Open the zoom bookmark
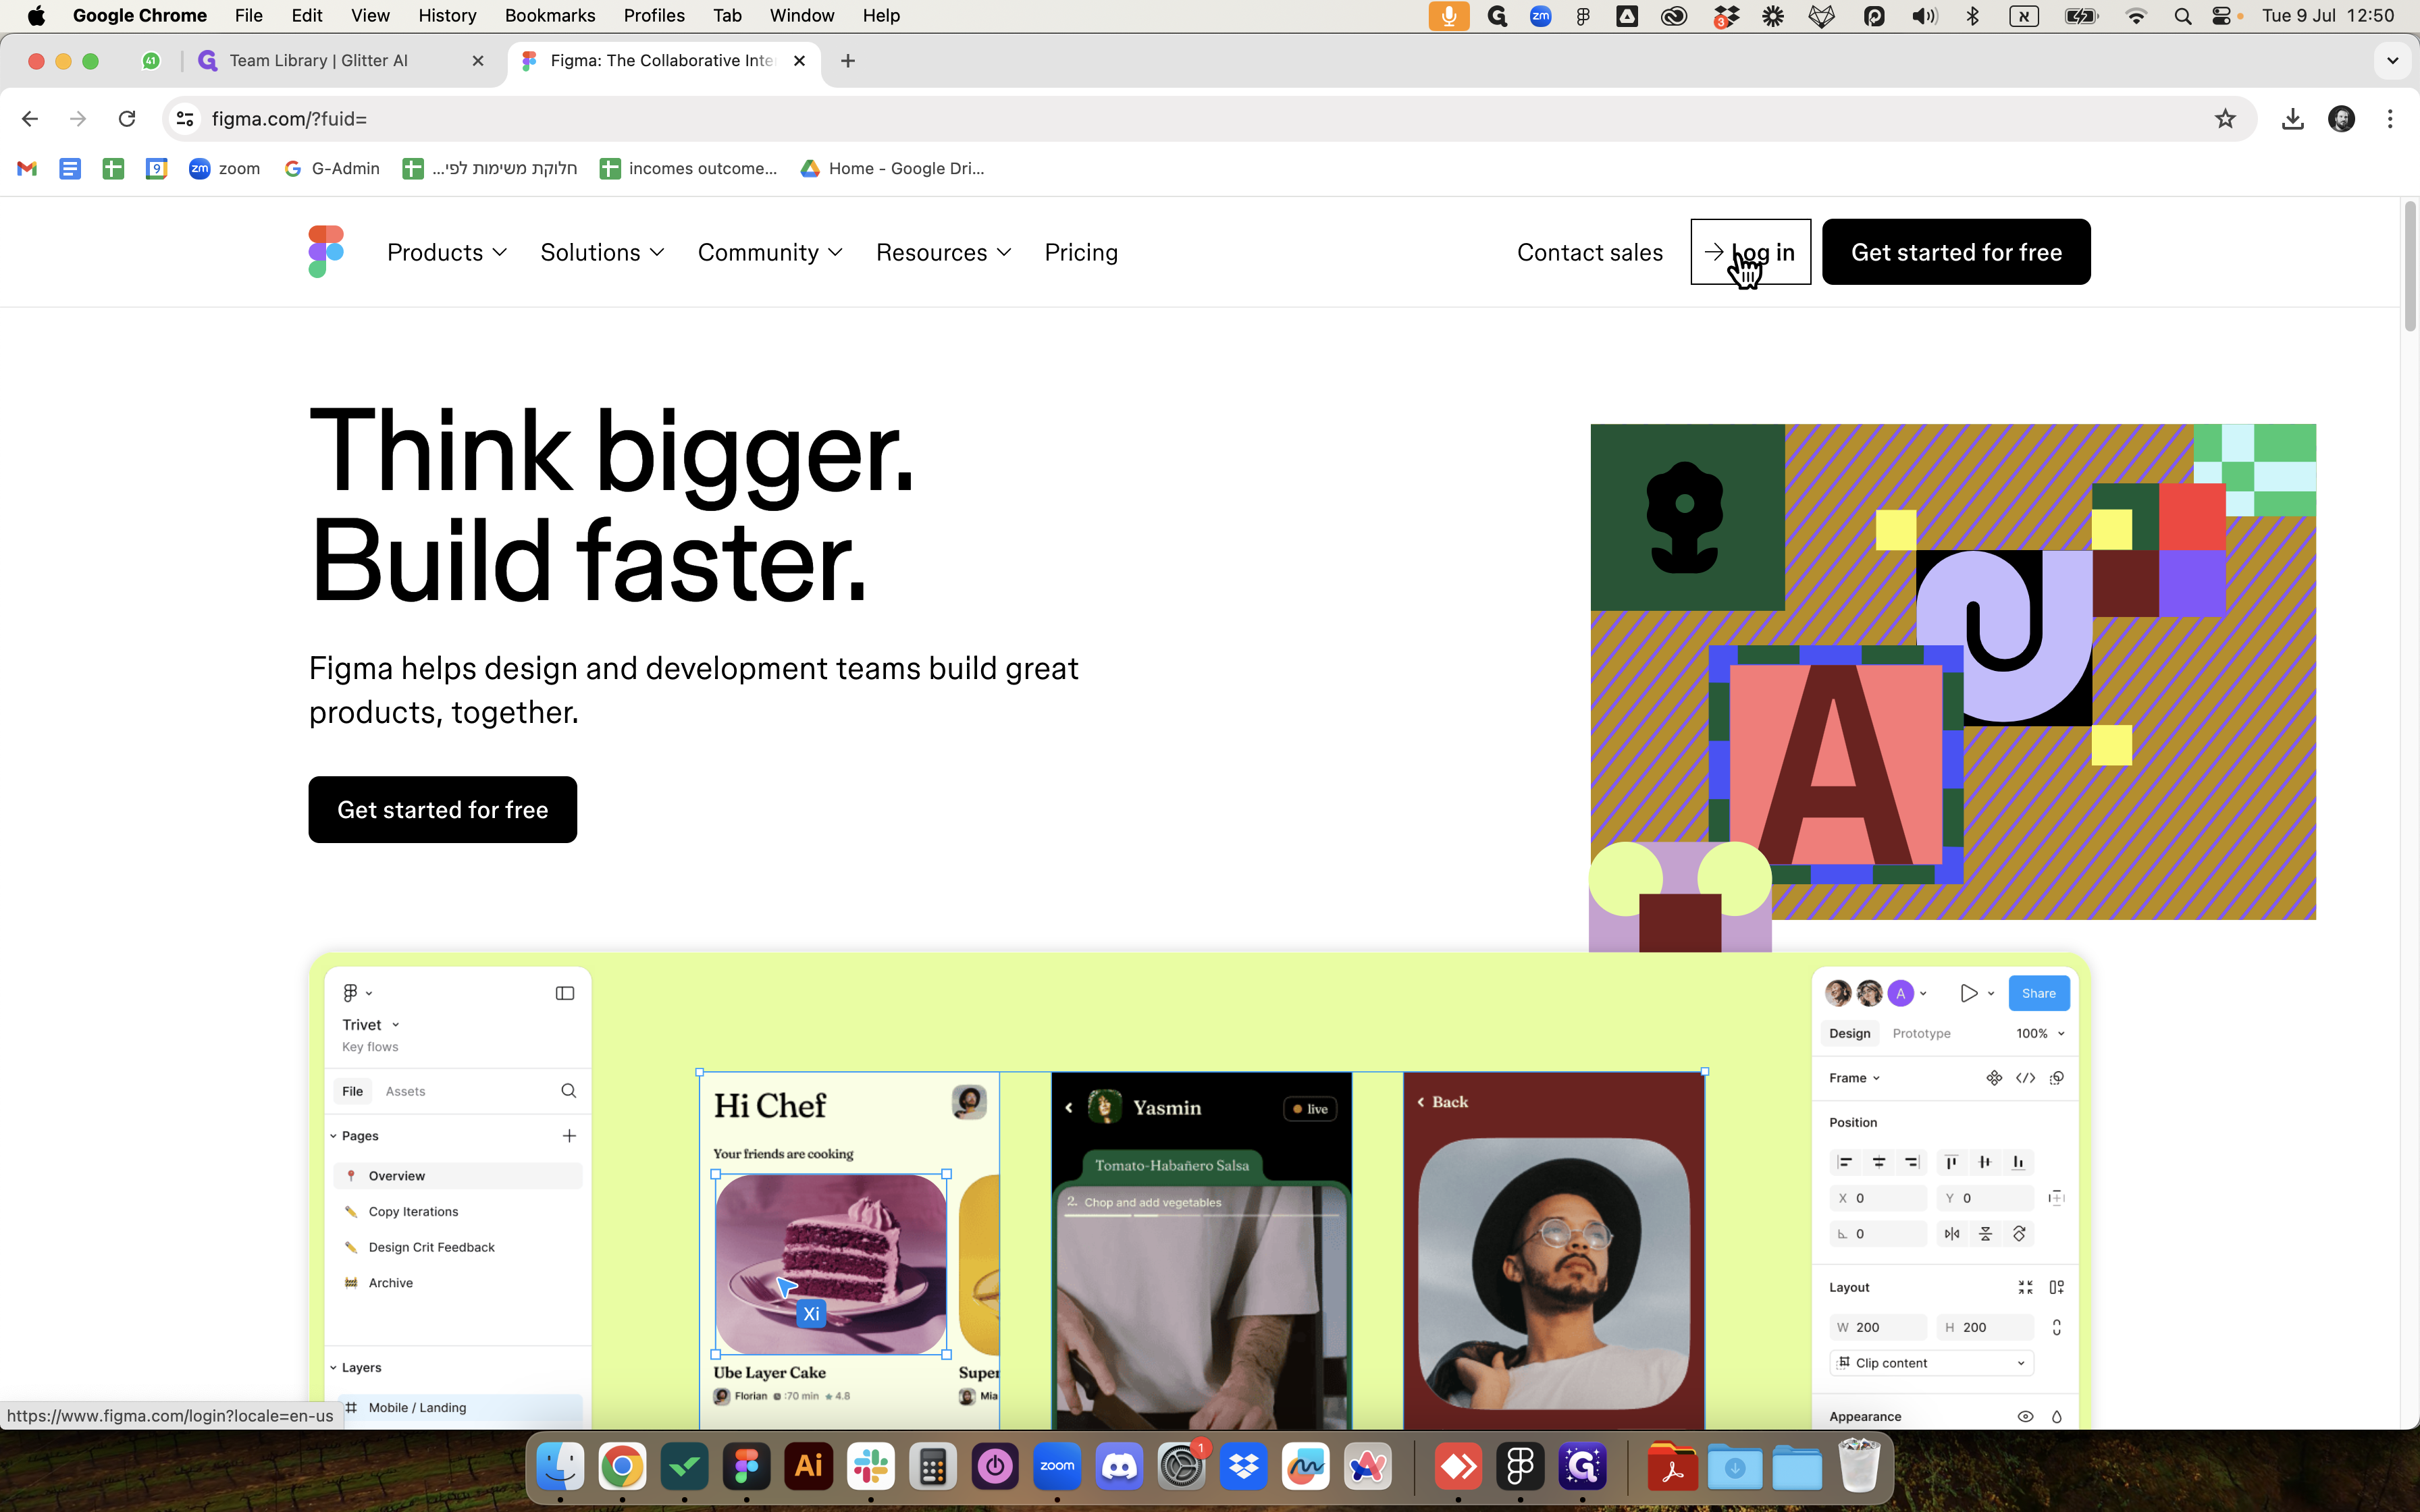The width and height of the screenshot is (2420, 1512). point(225,169)
